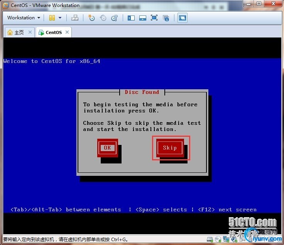Click Skip to skip media test
This screenshot has width=284, height=245.
170,148
